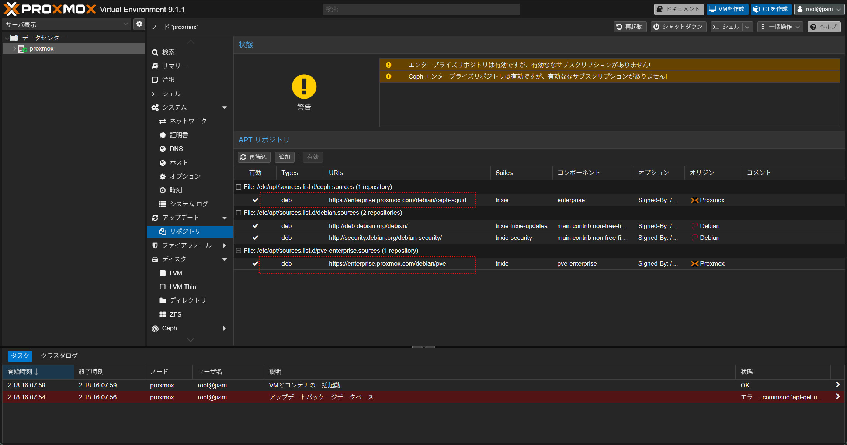Screen dimensions: 847x445
Task: Select the enabled checkmark of debian-security repository
Action: tap(255, 238)
